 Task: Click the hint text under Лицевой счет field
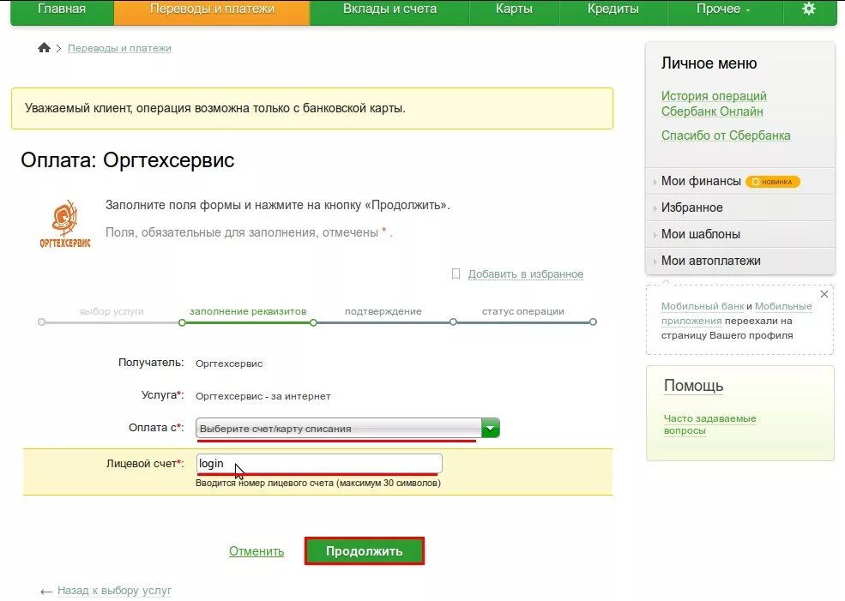(x=318, y=483)
